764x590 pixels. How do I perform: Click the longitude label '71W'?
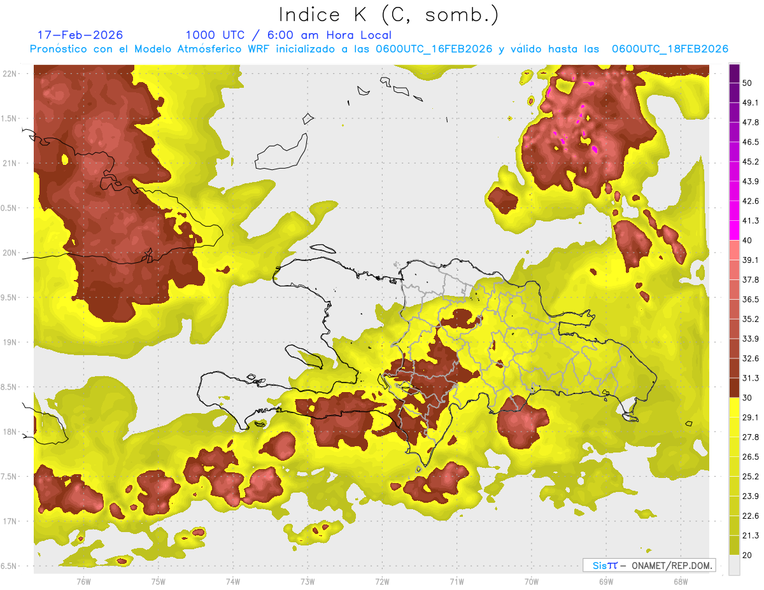(456, 582)
